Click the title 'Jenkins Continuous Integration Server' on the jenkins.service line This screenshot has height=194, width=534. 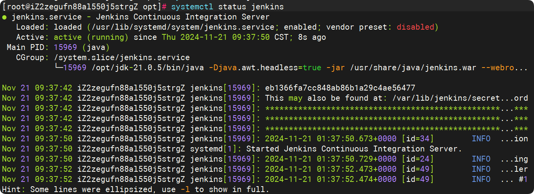183,17
